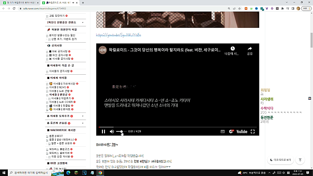Screen dimensions: 313x176
Task: Go back to the previous page
Action: (4, 9)
